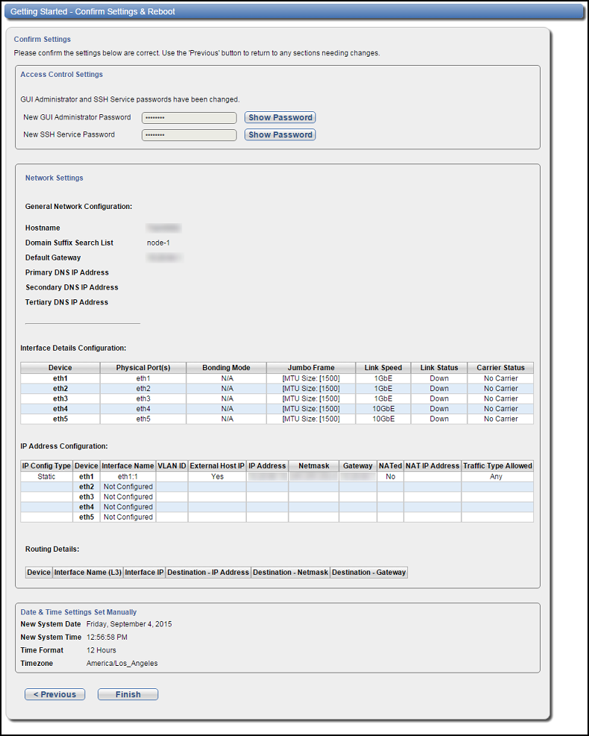
Task: Select the eth1:1 interface name cell
Action: 127,476
